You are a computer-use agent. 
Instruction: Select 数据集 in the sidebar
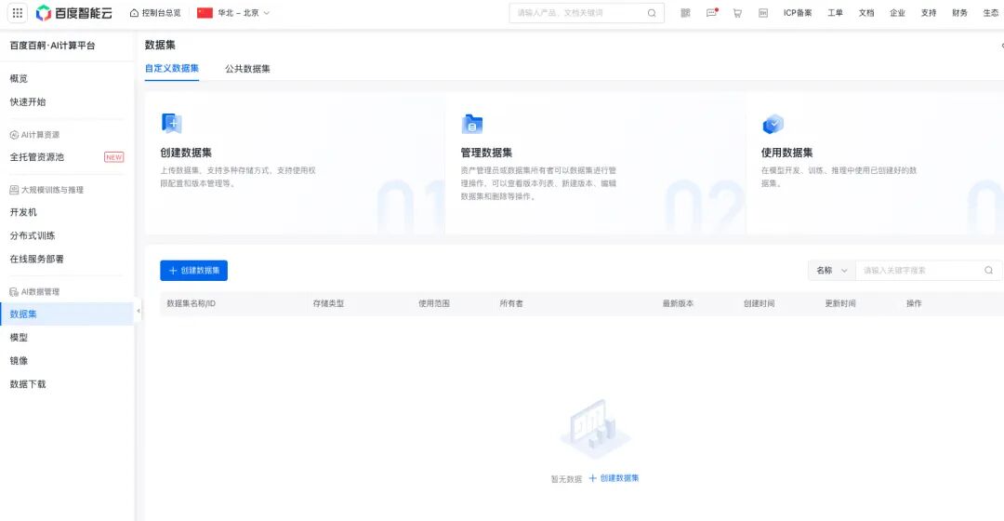[67, 314]
